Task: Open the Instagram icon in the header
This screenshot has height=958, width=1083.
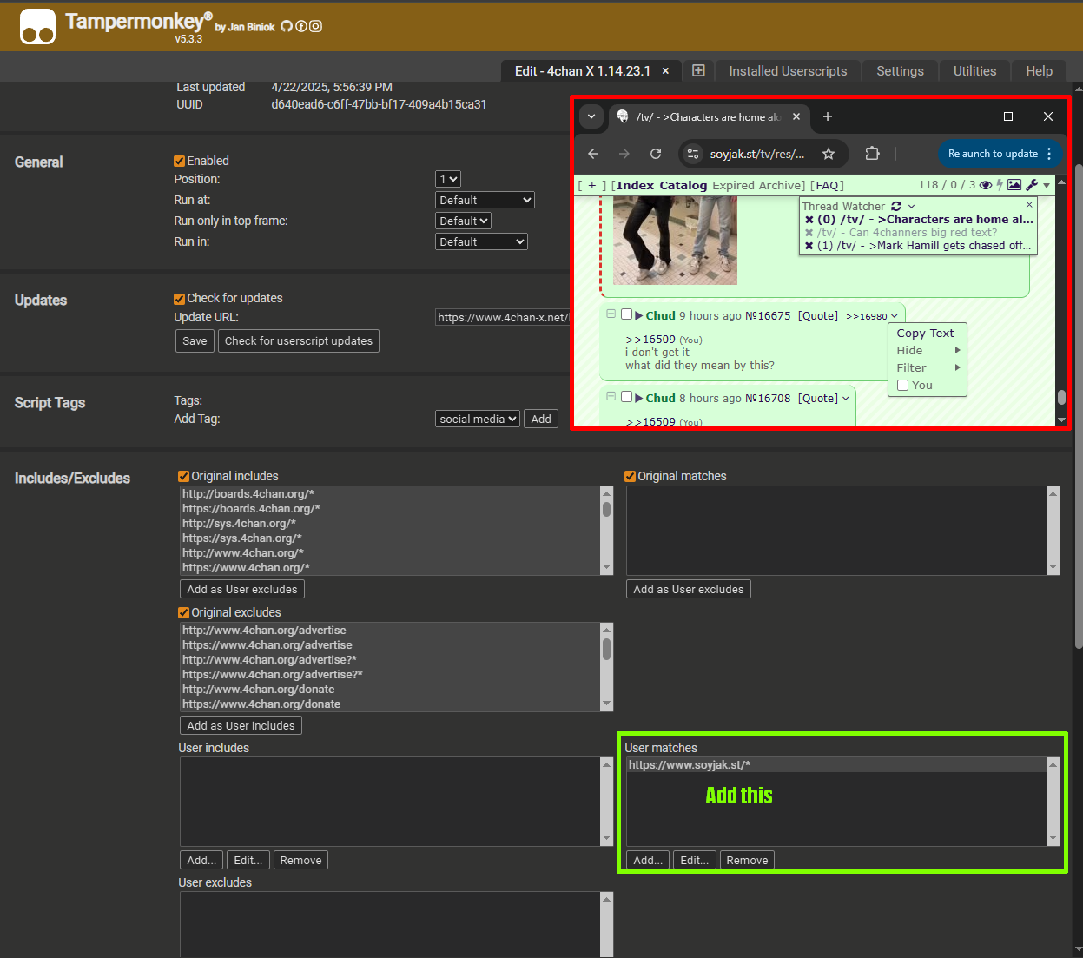Action: point(316,26)
